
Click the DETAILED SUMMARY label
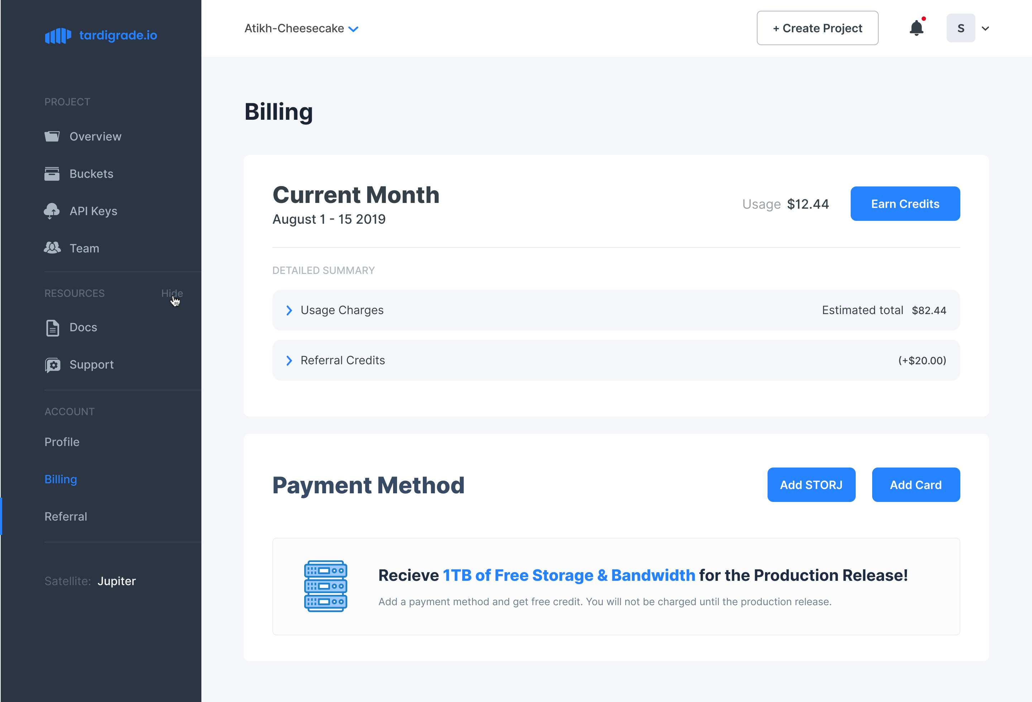point(324,271)
